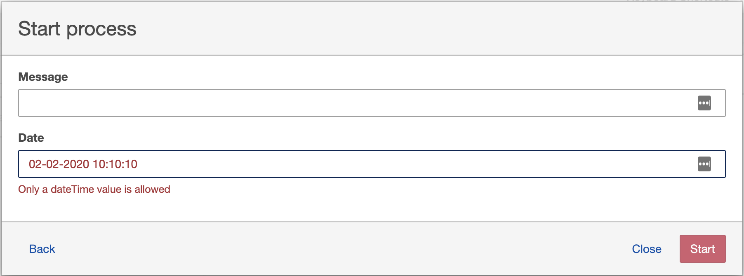Select the Back option in dialog footer

(x=42, y=249)
